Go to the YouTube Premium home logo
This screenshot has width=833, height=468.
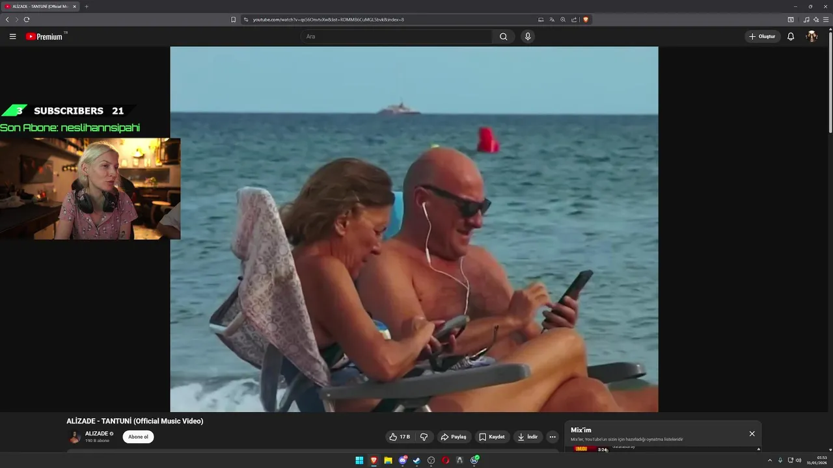point(44,36)
